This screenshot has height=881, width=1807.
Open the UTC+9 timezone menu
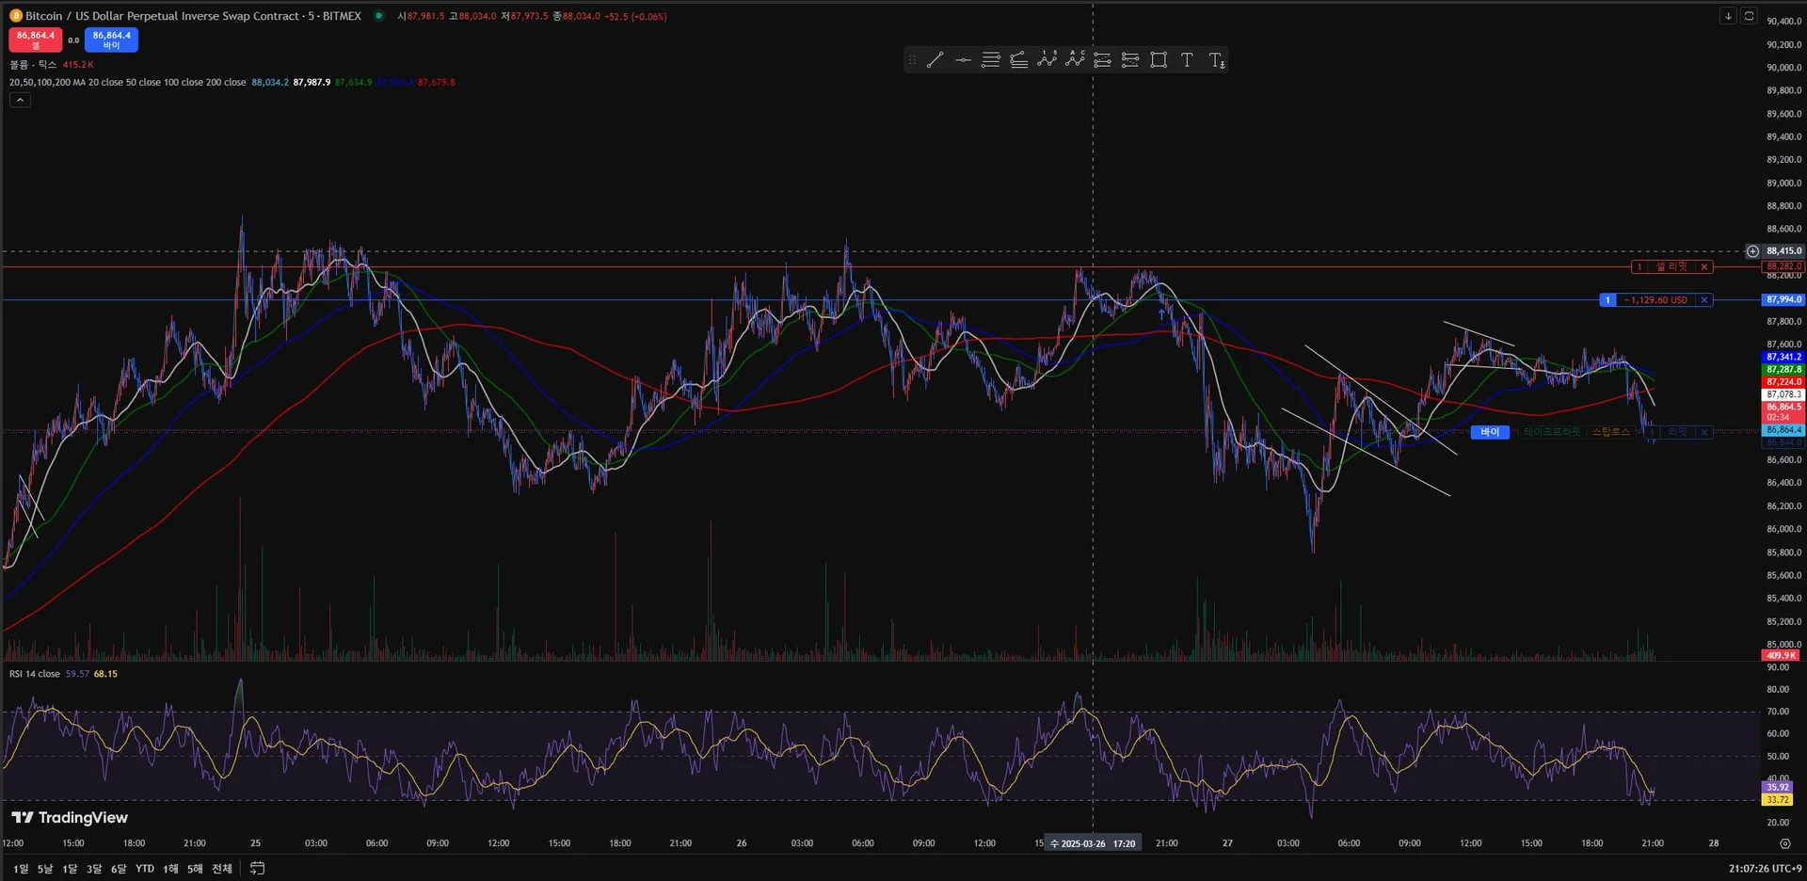[x=1765, y=868]
